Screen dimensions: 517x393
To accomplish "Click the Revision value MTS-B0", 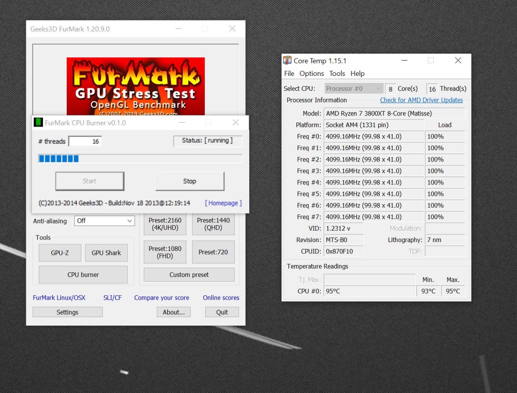I will point(344,240).
